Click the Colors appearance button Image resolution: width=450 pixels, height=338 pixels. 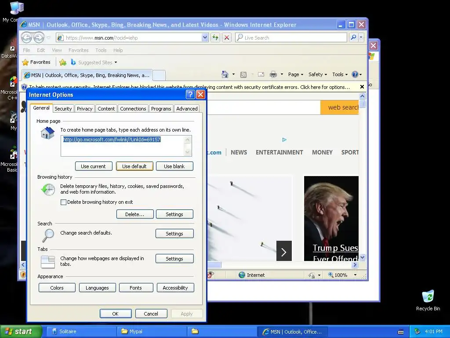57,288
